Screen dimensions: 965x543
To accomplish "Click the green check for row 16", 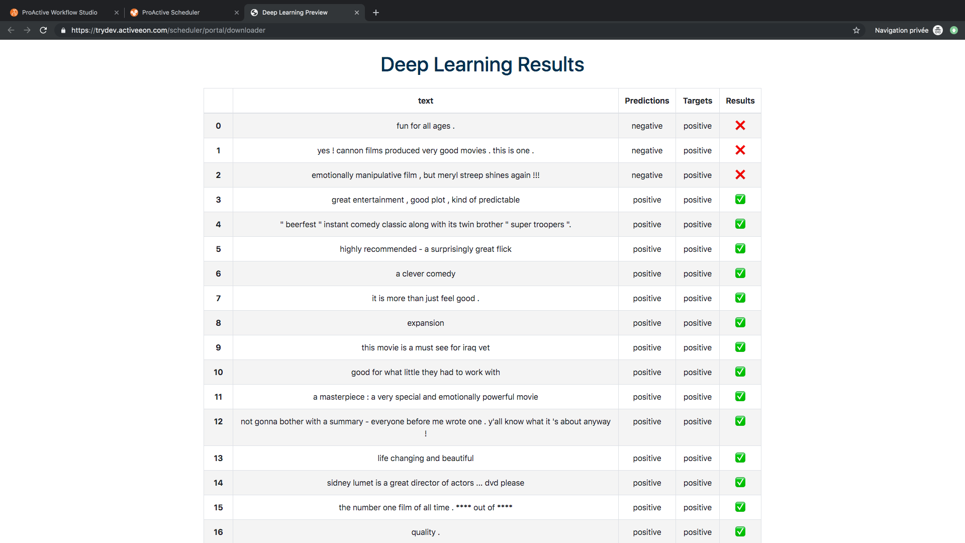I will click(740, 532).
